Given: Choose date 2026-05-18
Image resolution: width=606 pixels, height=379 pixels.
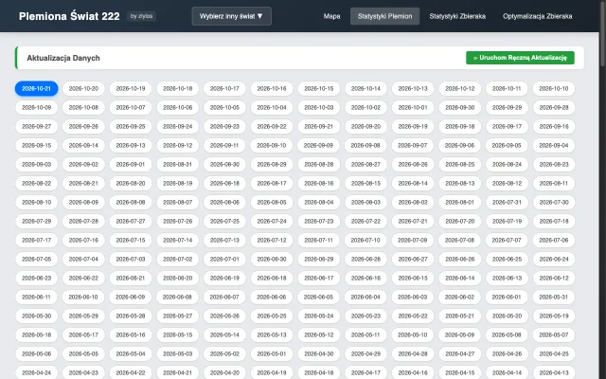Looking at the screenshot, I should [36, 334].
